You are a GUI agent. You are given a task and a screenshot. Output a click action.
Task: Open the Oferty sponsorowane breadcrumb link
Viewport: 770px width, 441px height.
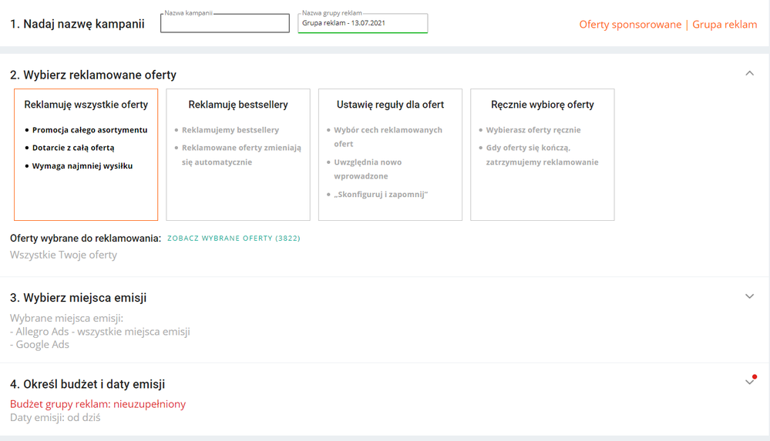tap(630, 25)
